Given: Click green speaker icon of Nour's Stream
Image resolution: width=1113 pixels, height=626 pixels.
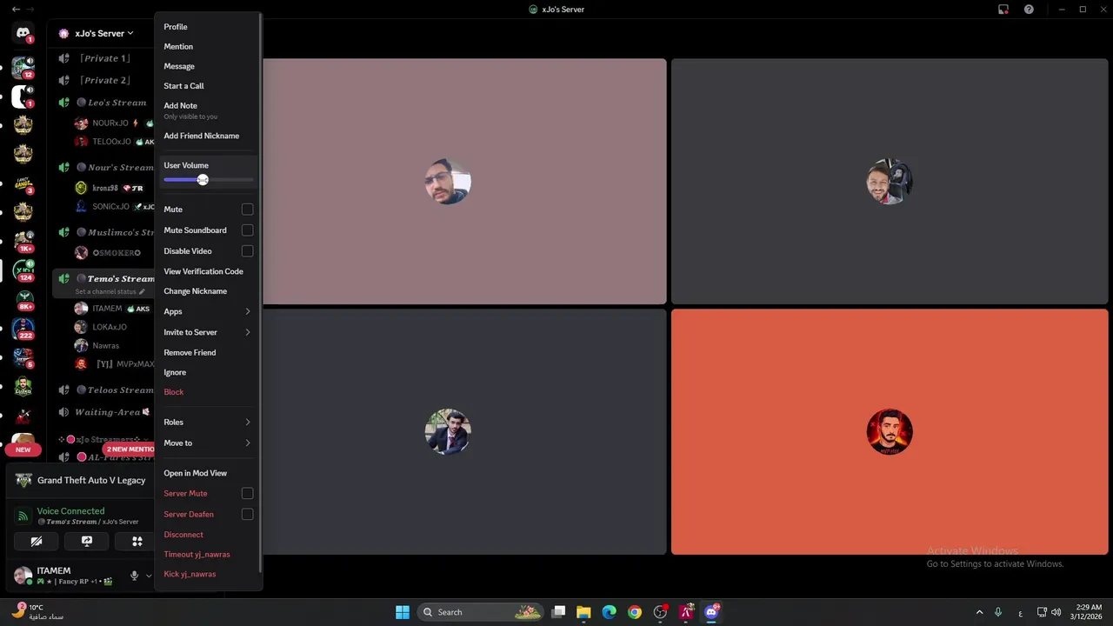Looking at the screenshot, I should click(x=63, y=167).
